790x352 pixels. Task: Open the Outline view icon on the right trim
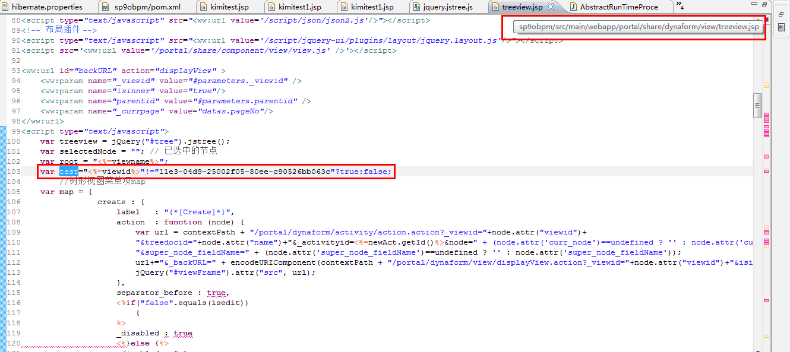[x=781, y=28]
